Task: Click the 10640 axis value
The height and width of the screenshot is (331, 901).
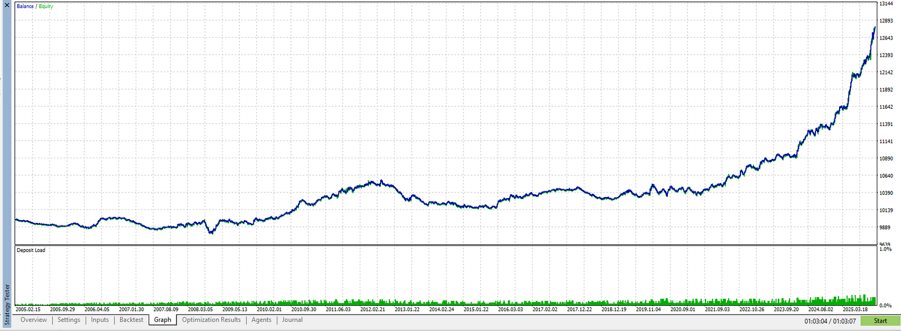Action: click(886, 176)
